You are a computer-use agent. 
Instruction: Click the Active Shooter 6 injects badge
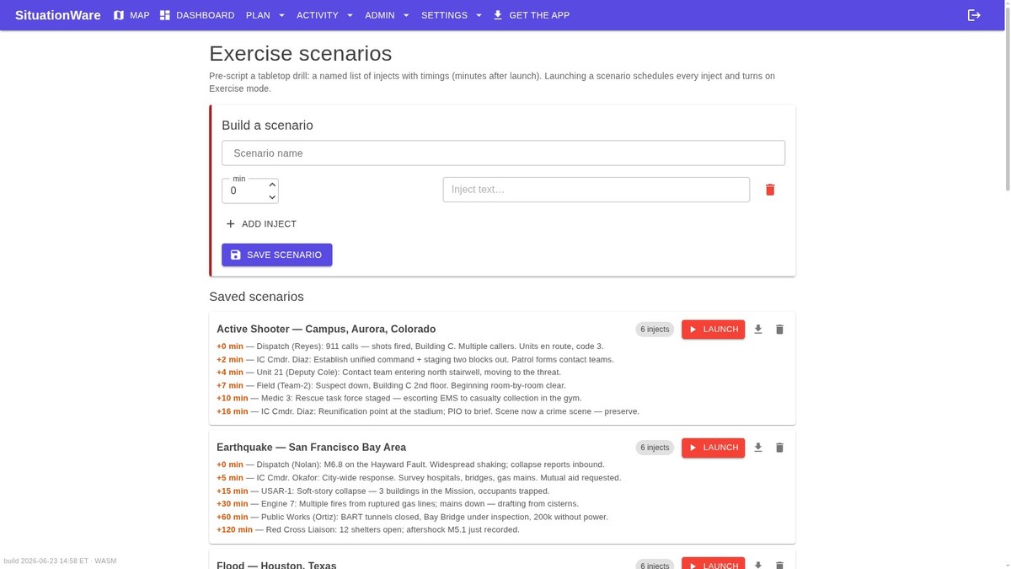tap(655, 330)
